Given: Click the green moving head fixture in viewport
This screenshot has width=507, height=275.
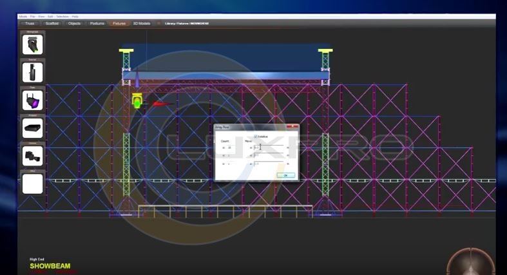Looking at the screenshot, I should click(x=137, y=100).
